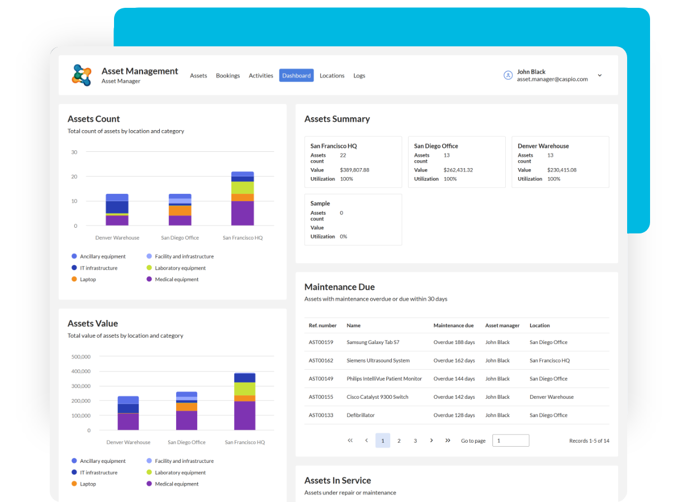Switch to the Assets menu item
This screenshot has width=678, height=502.
point(198,75)
